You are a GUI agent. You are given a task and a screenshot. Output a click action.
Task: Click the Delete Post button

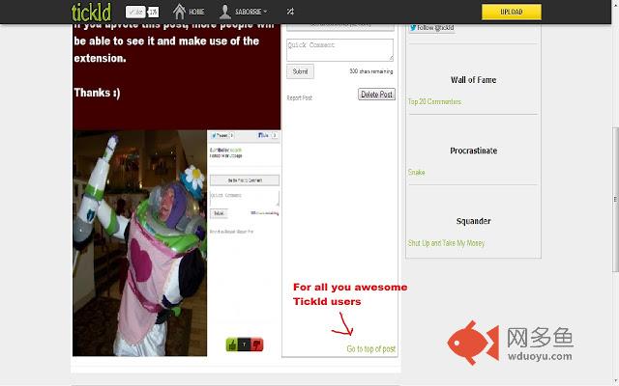(x=376, y=95)
